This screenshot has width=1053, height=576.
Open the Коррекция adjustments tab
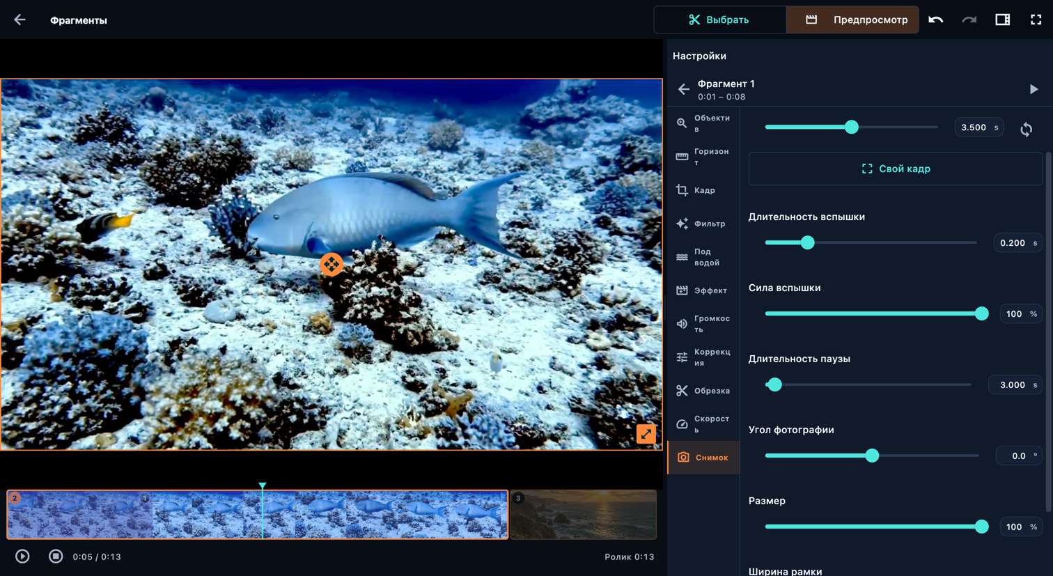tap(703, 357)
